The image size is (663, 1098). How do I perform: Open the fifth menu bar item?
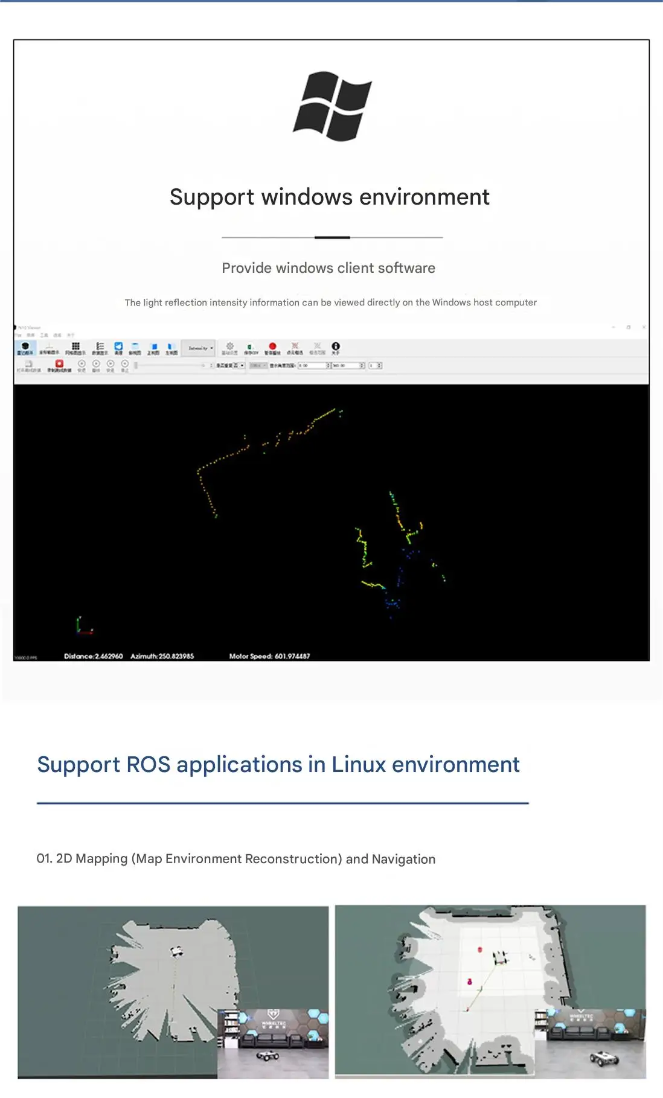(71, 334)
